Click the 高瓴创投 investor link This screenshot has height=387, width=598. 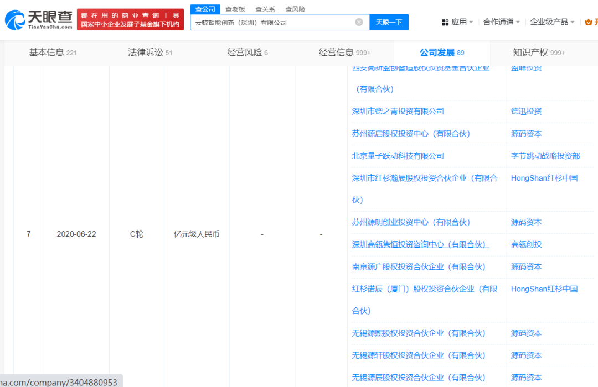[x=527, y=244]
